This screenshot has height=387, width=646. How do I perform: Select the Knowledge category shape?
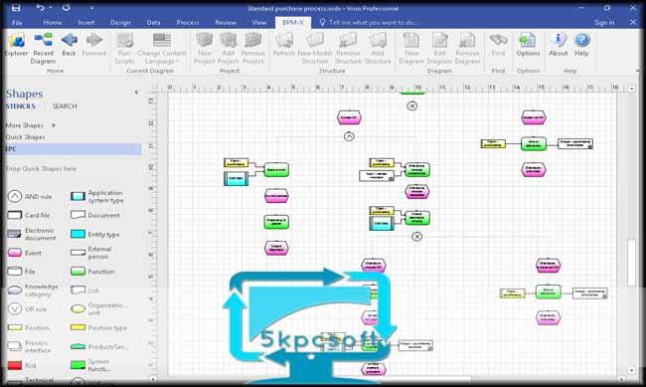[33, 290]
